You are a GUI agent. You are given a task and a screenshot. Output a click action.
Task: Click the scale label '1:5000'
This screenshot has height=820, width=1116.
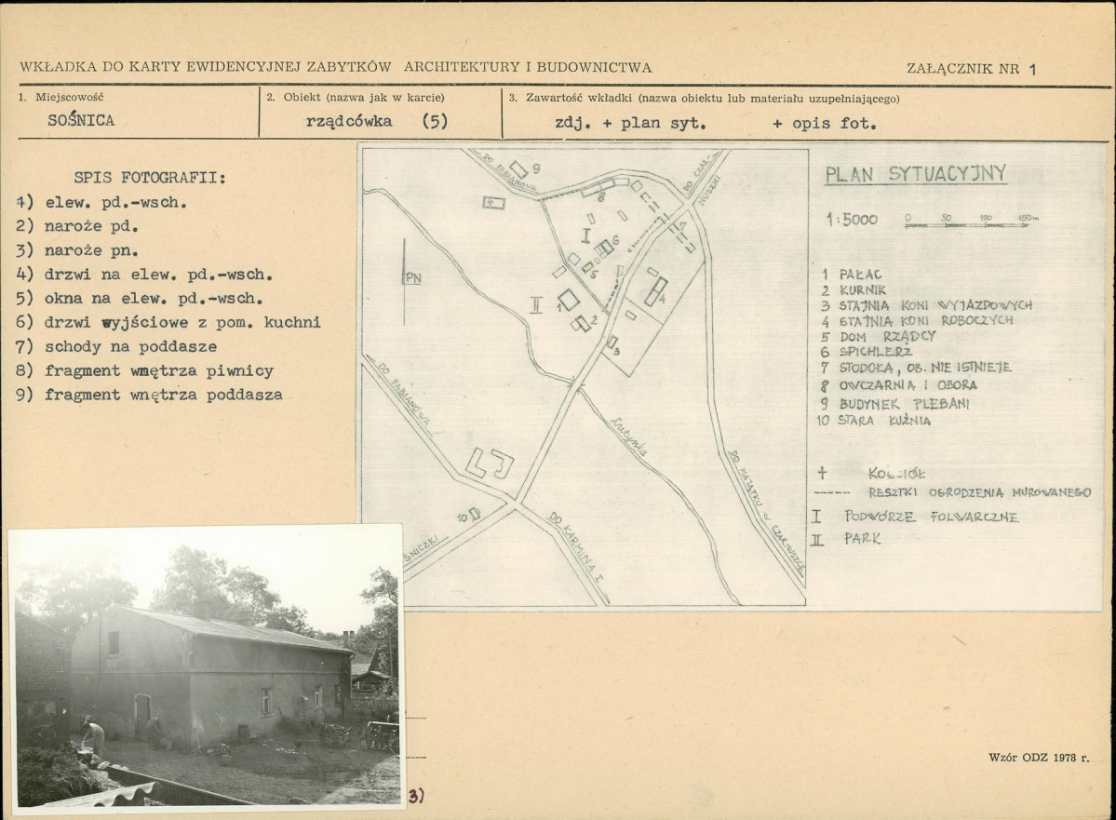point(852,220)
